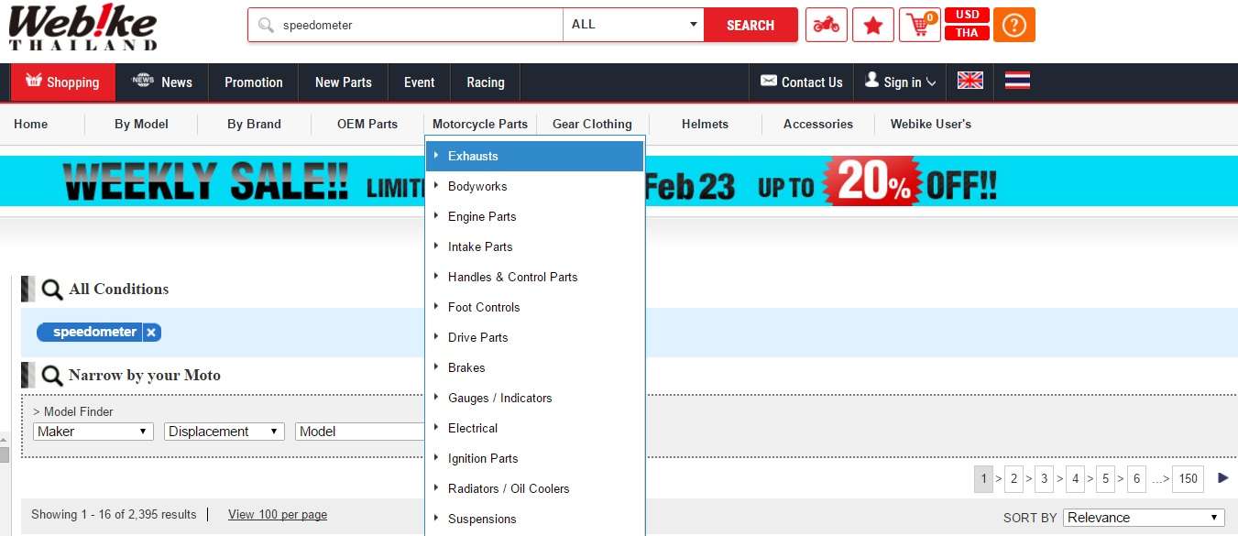Open favorites with the star icon

pos(873,26)
